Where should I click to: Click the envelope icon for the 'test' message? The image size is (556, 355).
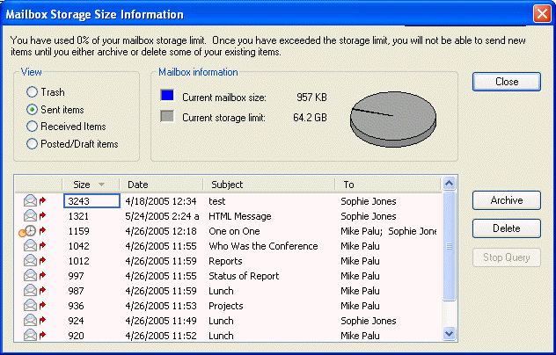coord(30,201)
